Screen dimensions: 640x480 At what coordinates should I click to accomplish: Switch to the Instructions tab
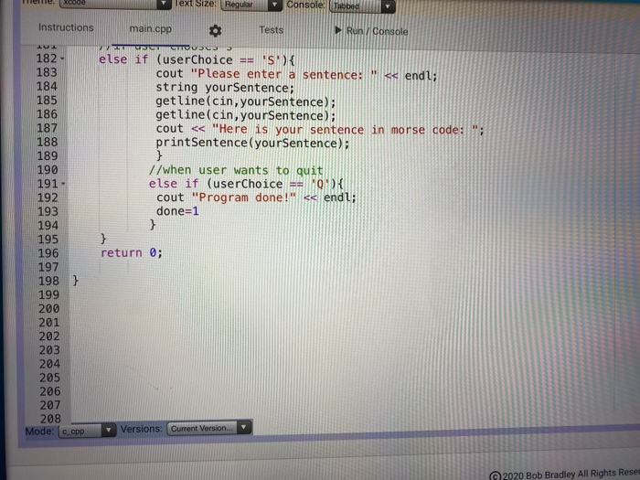[66, 27]
